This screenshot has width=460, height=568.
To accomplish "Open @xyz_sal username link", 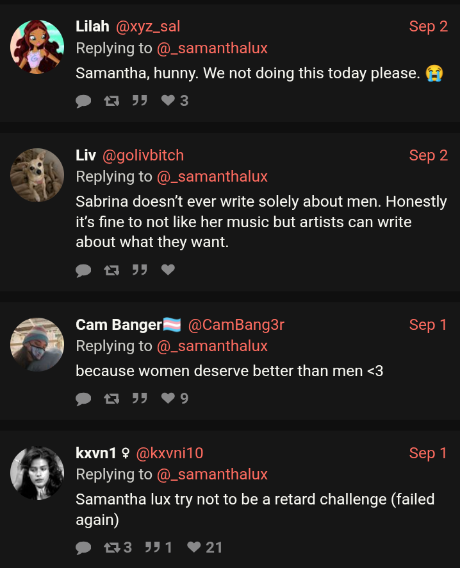I will [148, 26].
